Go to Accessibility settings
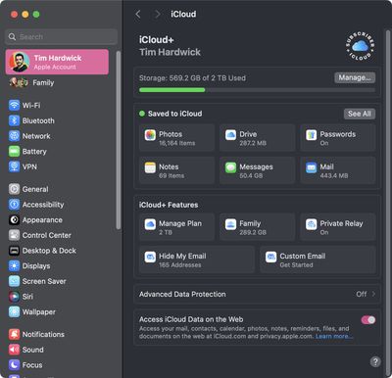392x378 pixels. pyautogui.click(x=36, y=205)
